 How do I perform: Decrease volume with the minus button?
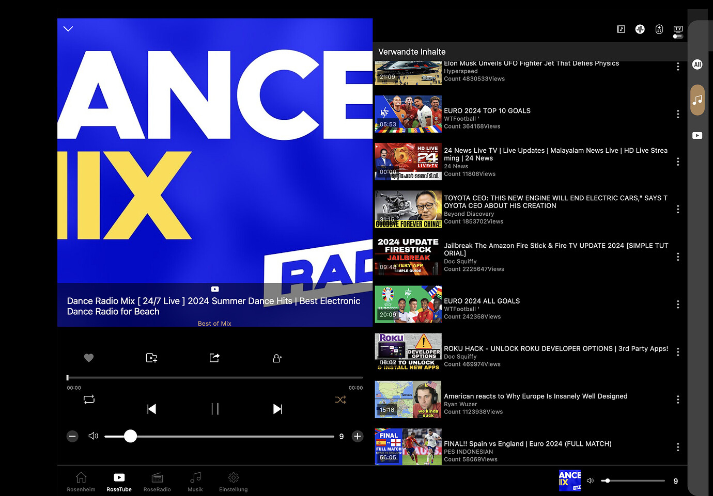72,436
